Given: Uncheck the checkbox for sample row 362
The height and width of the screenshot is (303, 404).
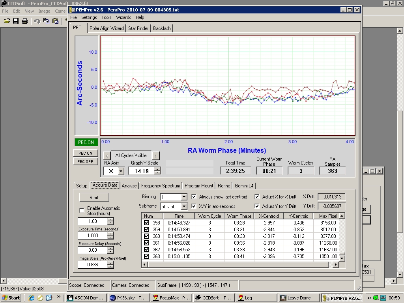Looking at the screenshot, I should [x=147, y=250].
